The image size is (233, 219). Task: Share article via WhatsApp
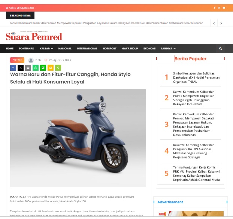[x=36, y=68]
